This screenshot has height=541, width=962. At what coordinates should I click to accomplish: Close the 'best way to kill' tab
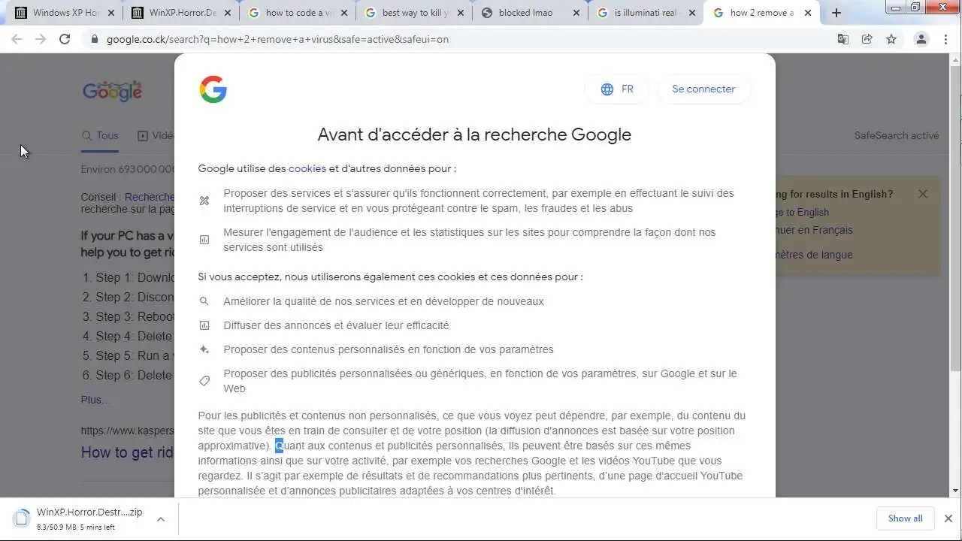(461, 13)
